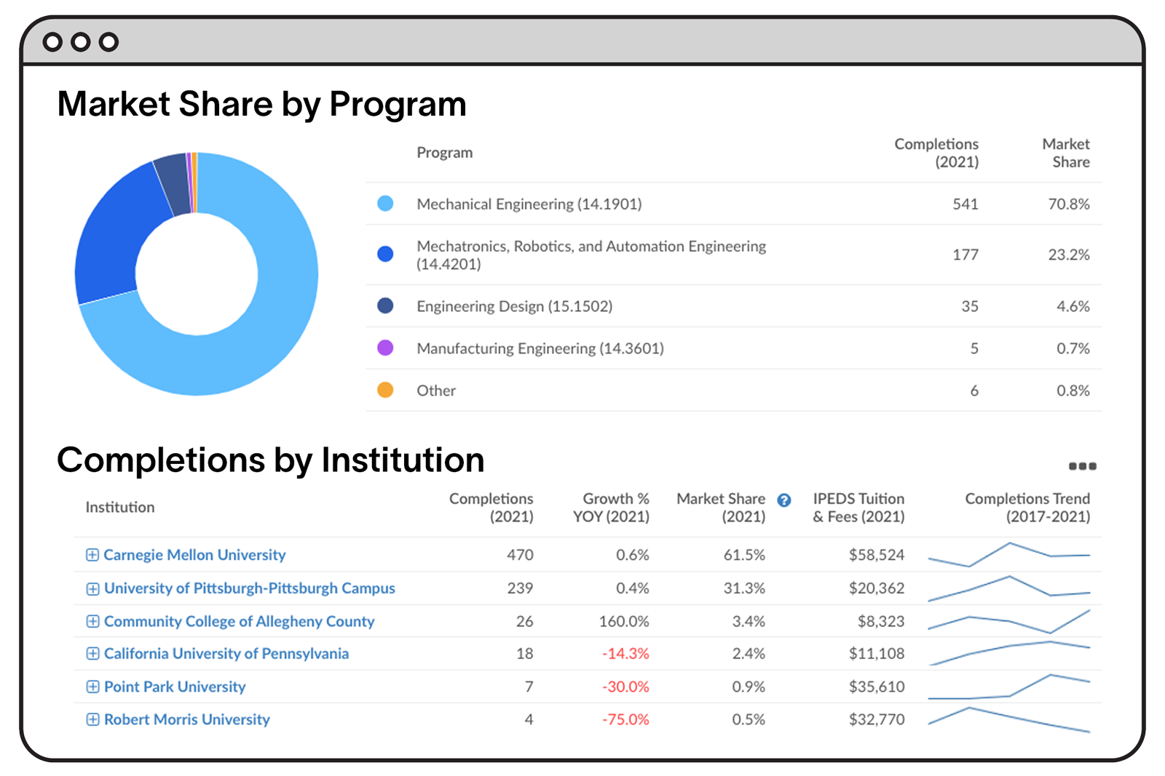Screen dimensions: 1165x776
Task: Sort by Growth % YOY column header
Action: click(x=611, y=508)
